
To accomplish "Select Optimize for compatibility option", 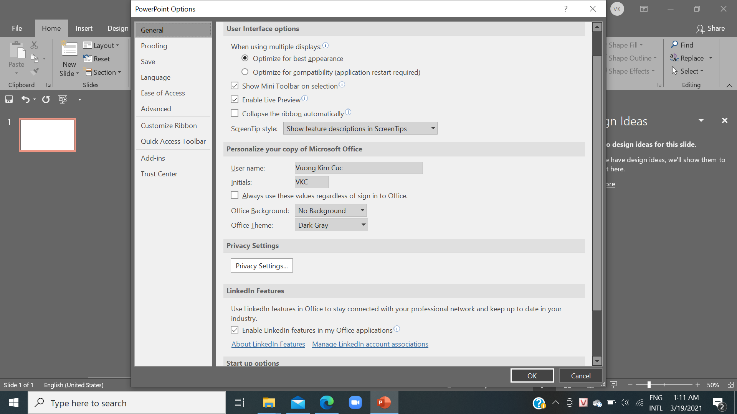I will [x=245, y=72].
